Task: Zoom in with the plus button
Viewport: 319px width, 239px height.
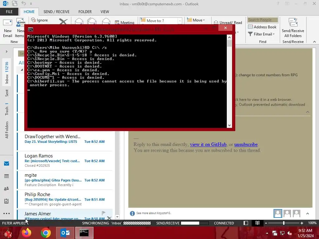Action: (x=302, y=223)
